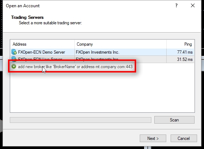
Task: Select the 77.41 ms ping entry
Action: (185, 52)
